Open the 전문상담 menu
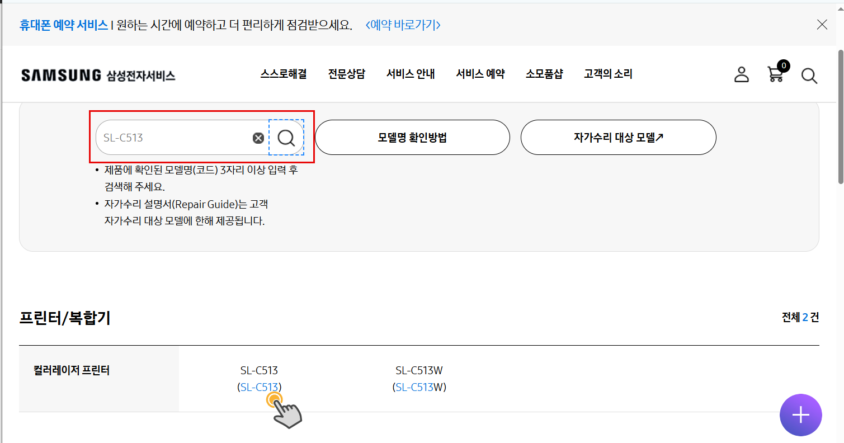844x443 pixels. [347, 74]
